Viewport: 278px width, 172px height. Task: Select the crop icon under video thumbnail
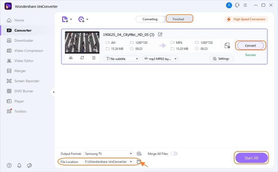82,58
